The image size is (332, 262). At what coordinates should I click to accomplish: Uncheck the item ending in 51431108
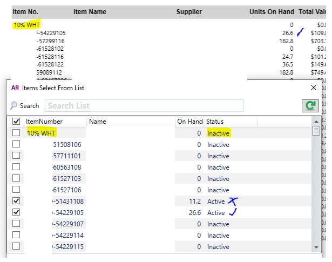(x=16, y=201)
